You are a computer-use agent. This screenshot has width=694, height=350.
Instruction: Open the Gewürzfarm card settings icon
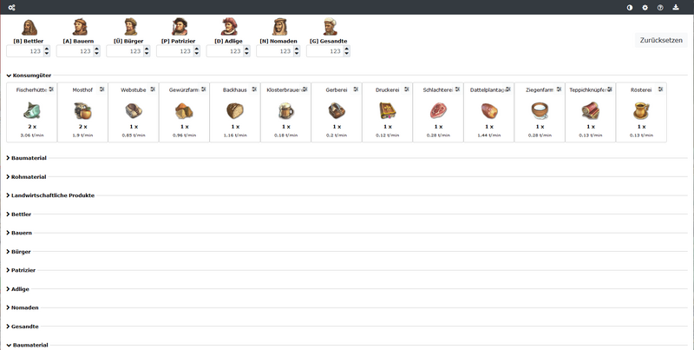pos(204,89)
